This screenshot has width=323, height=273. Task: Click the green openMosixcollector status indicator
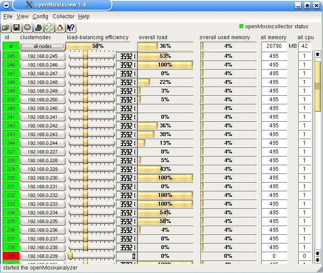click(x=241, y=27)
